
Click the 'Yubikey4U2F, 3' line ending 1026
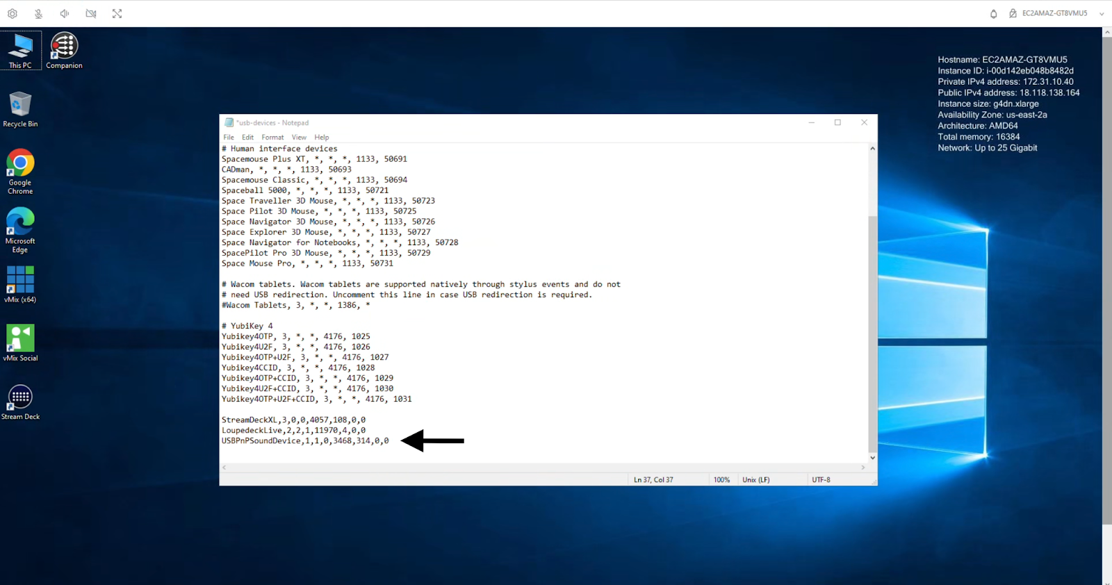296,347
